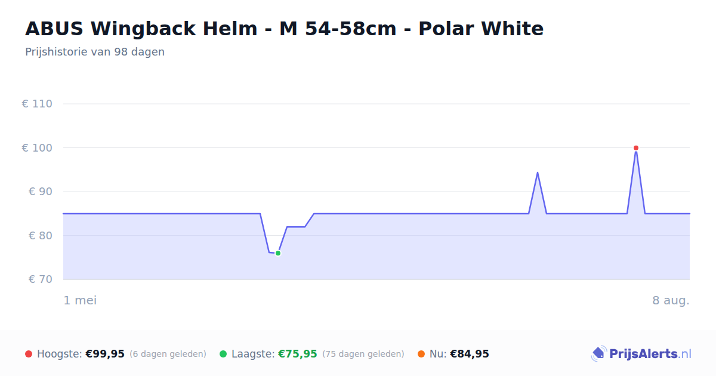Screen dimensions: 716x376
Task: Select the green lowest-price marker on chart
Action: pos(278,253)
